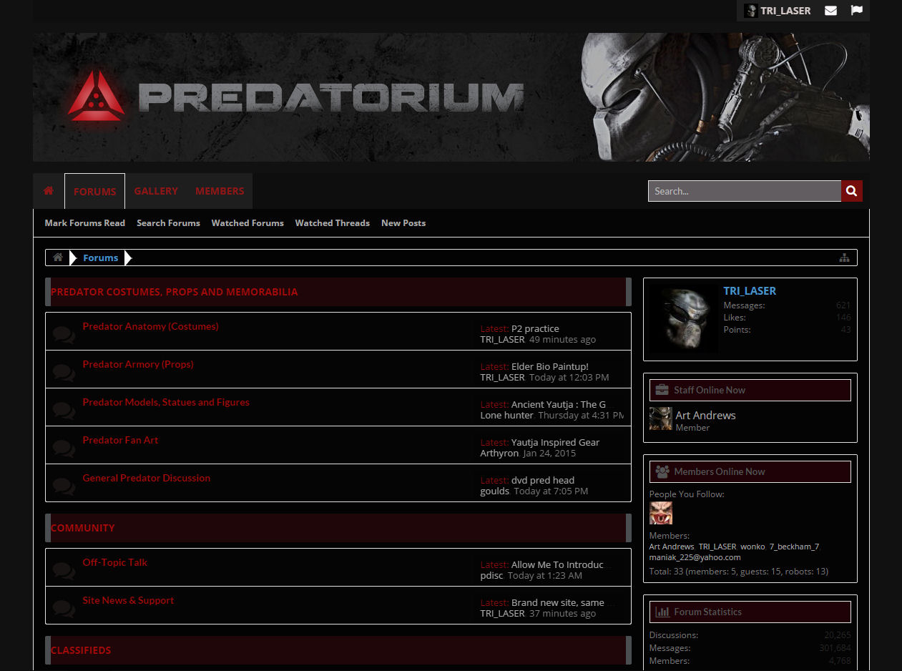Viewport: 902px width, 671px height.
Task: Open Arthyron's profile link
Action: (x=499, y=453)
